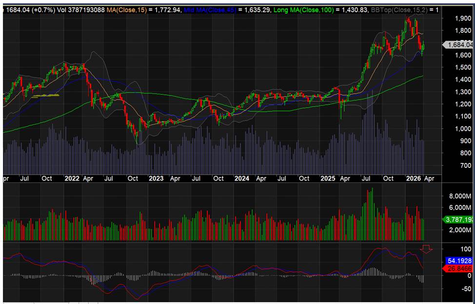Click the green 3,787,193 volume tag
The height and width of the screenshot is (304, 475).
tap(459, 220)
